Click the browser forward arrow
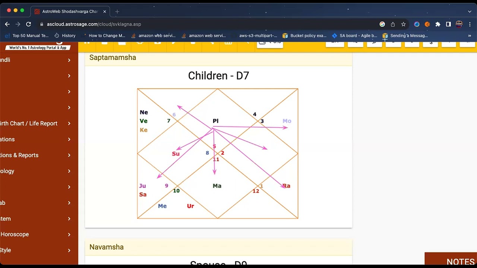This screenshot has height=268, width=477. [18, 24]
